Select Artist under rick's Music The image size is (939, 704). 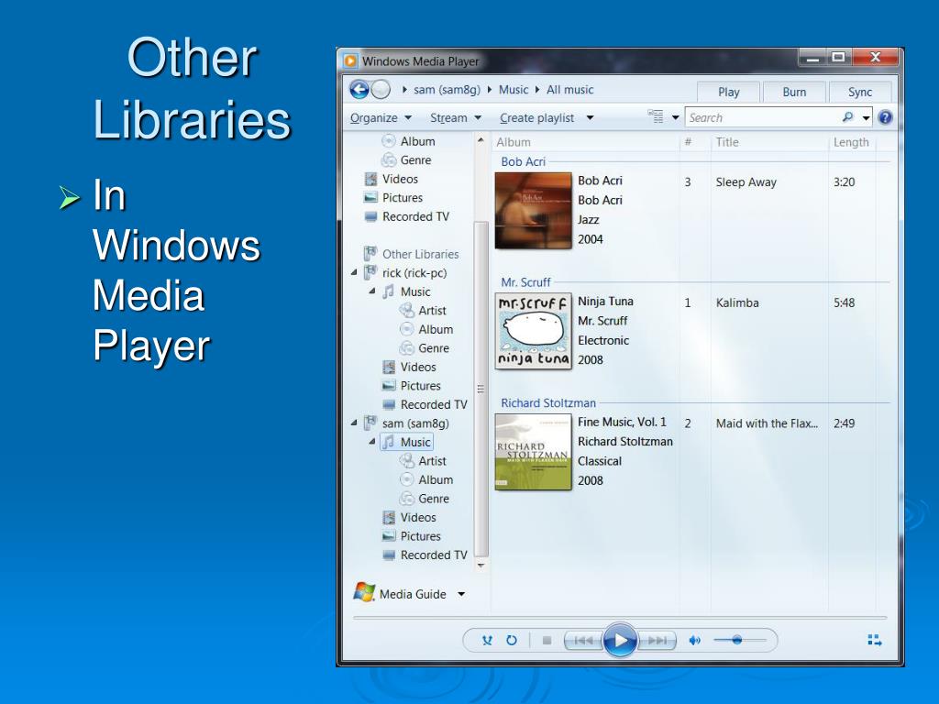424,310
